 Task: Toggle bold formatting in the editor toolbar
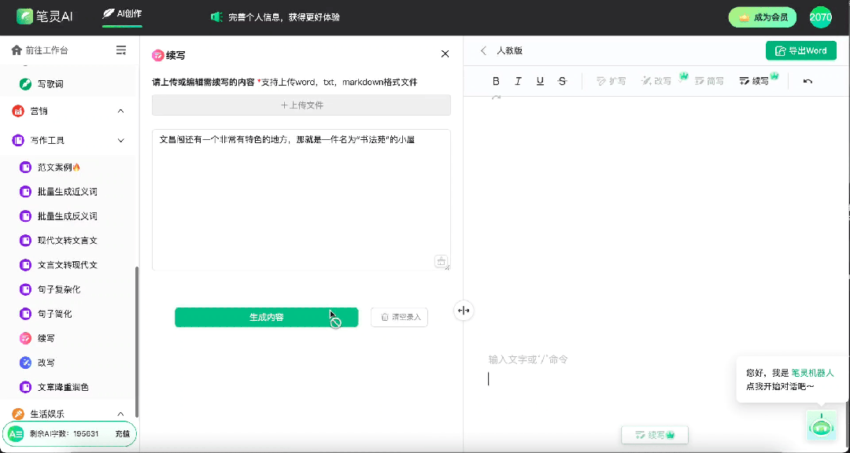[x=496, y=80]
